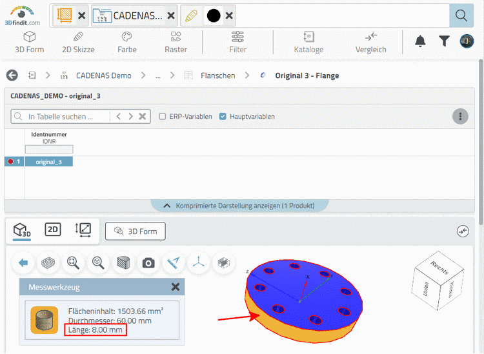Click the zoom 3D object icon
The height and width of the screenshot is (354, 484).
pos(98,263)
